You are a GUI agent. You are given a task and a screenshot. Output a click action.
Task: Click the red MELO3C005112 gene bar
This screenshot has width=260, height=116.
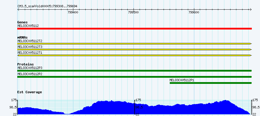click(134, 29)
